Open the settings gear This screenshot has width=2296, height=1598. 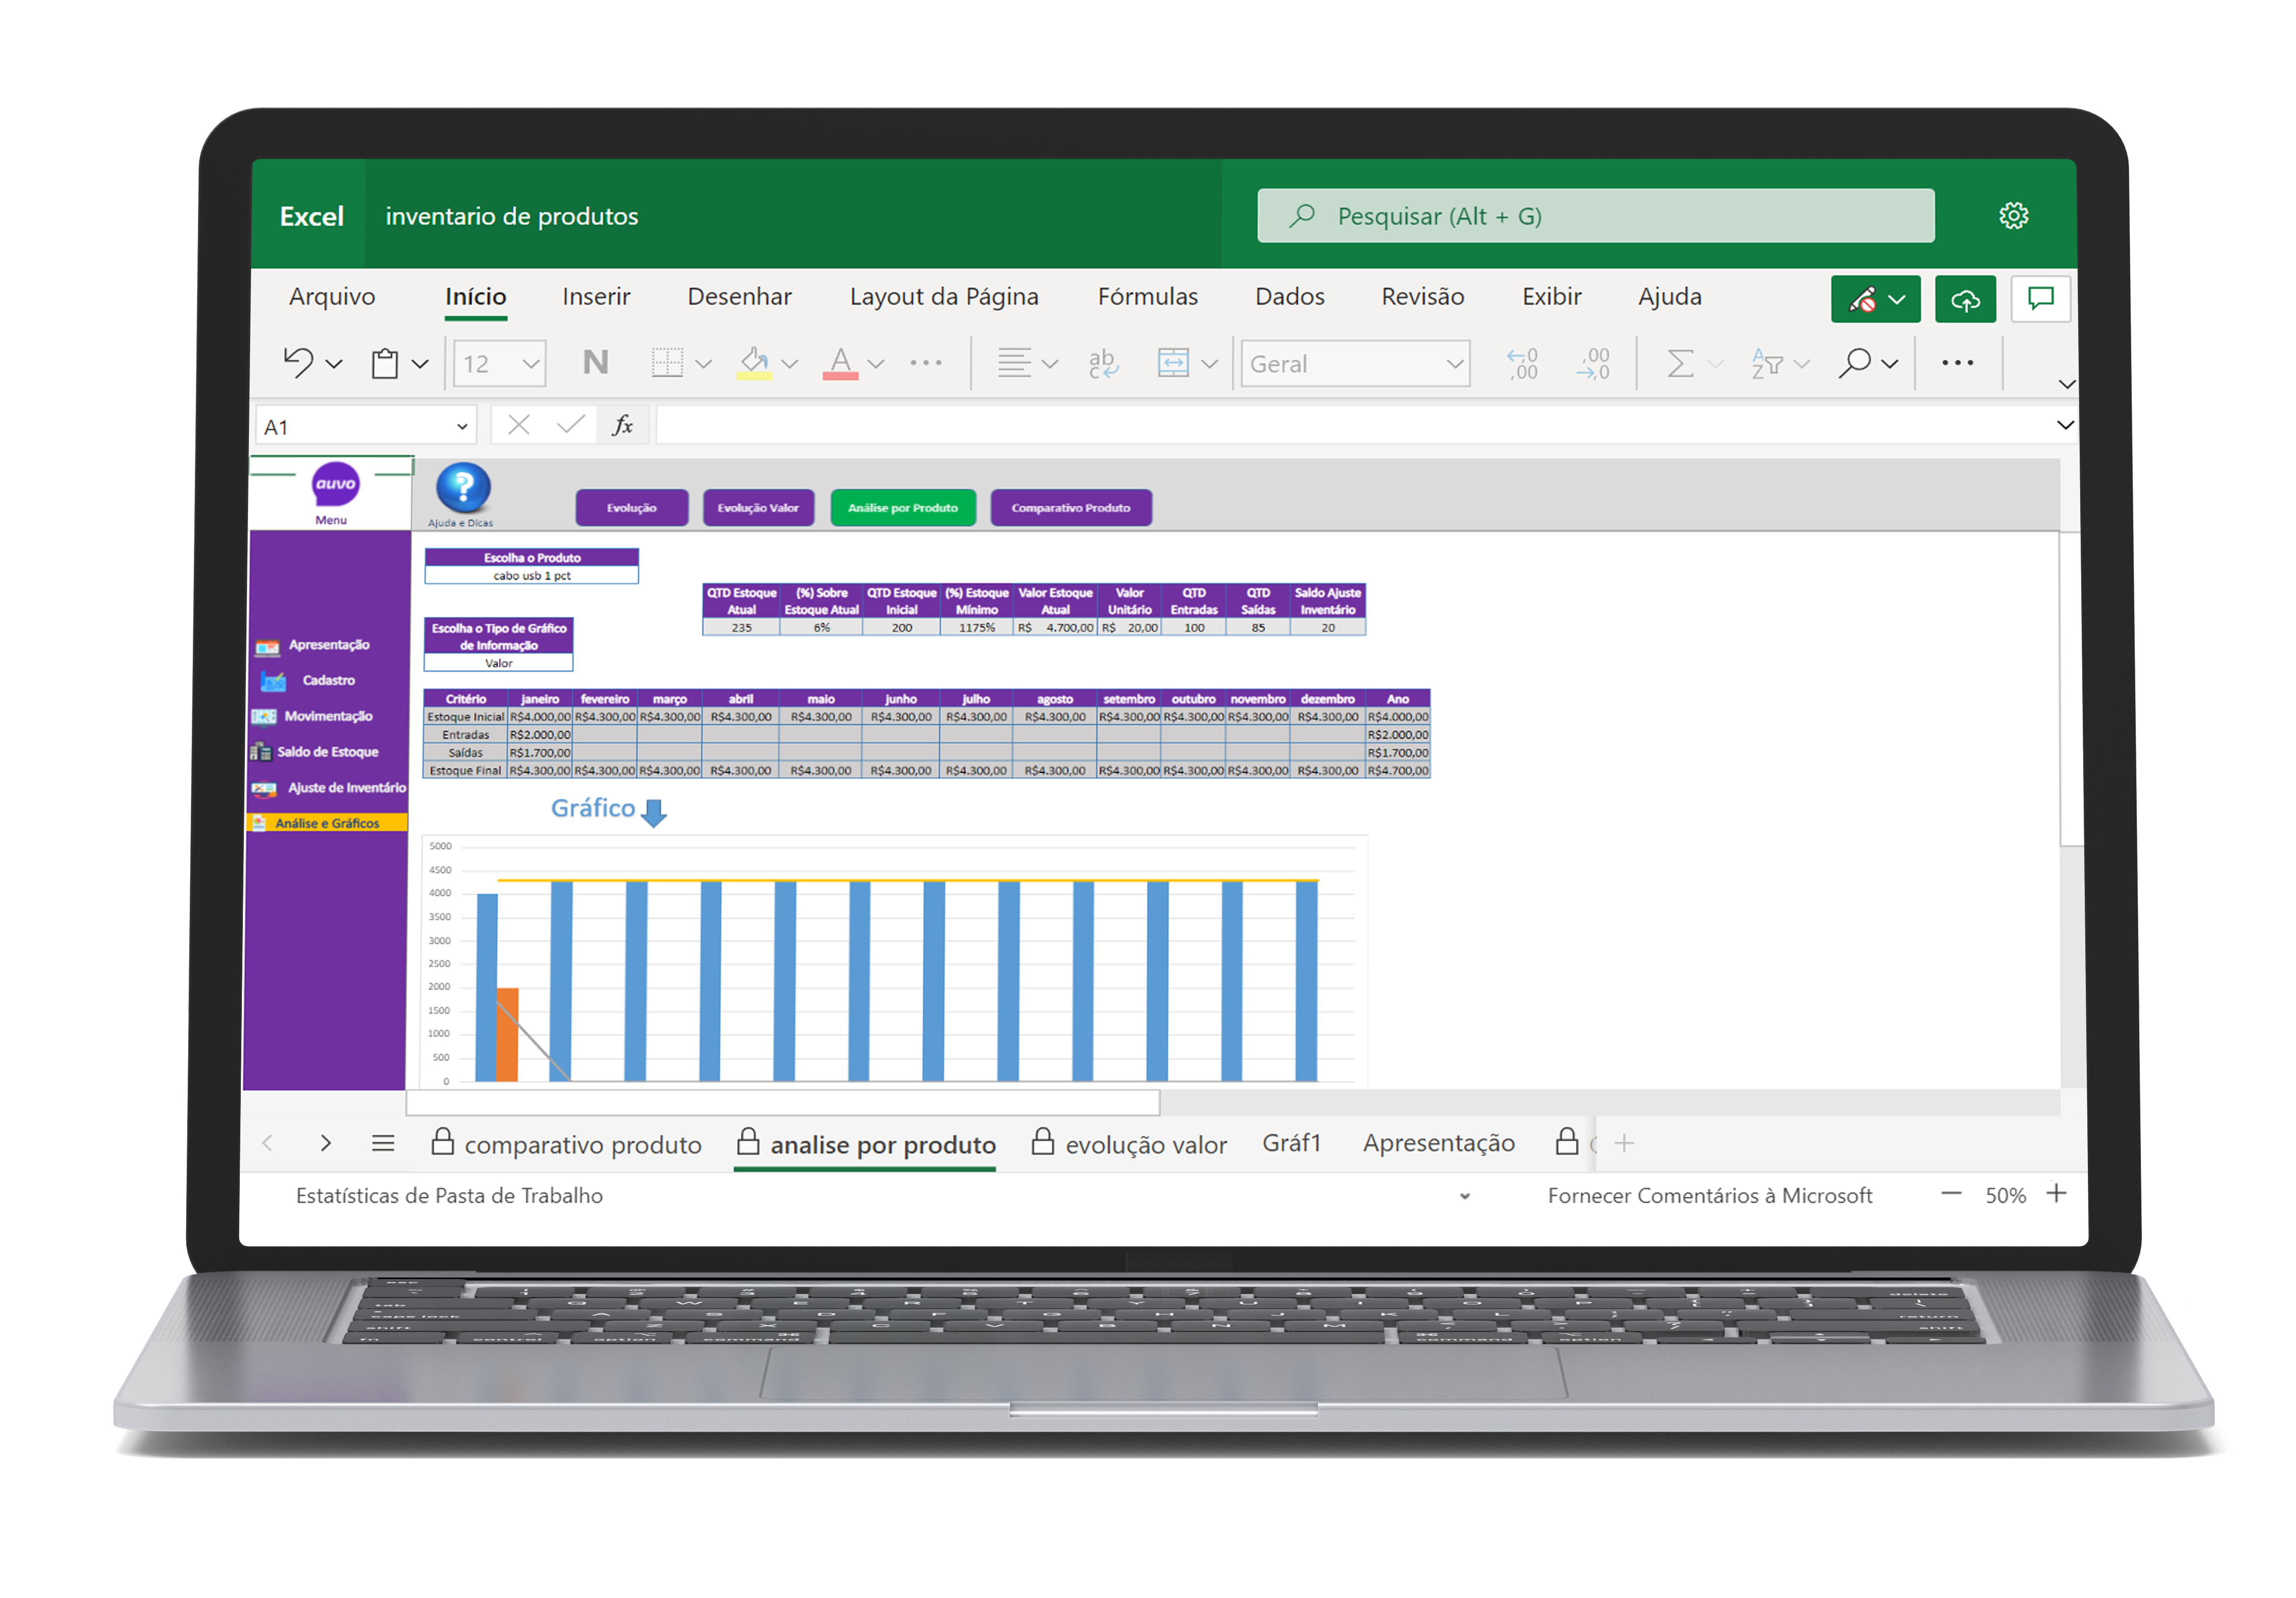pos(2014,216)
